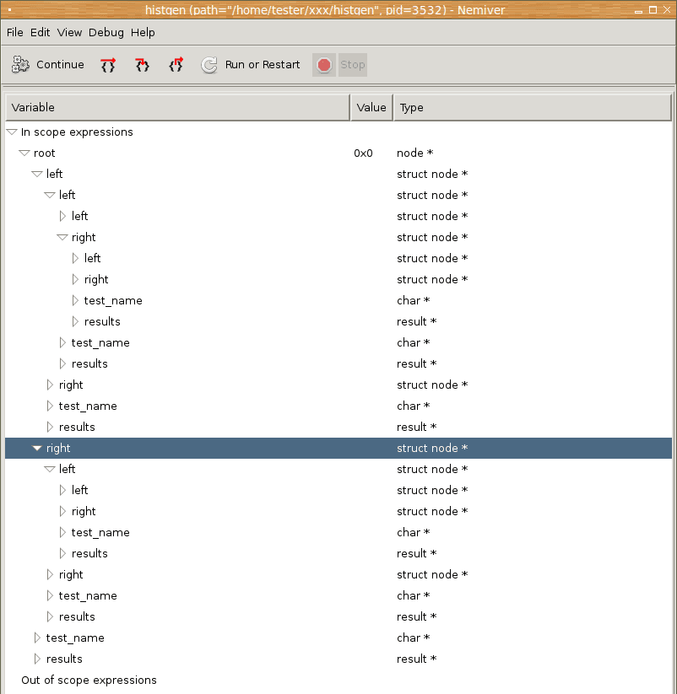Click the Type column header
This screenshot has height=694, width=677.
point(533,108)
